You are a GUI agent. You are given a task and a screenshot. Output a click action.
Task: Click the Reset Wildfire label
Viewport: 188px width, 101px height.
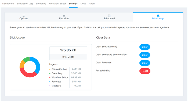tap(103, 71)
